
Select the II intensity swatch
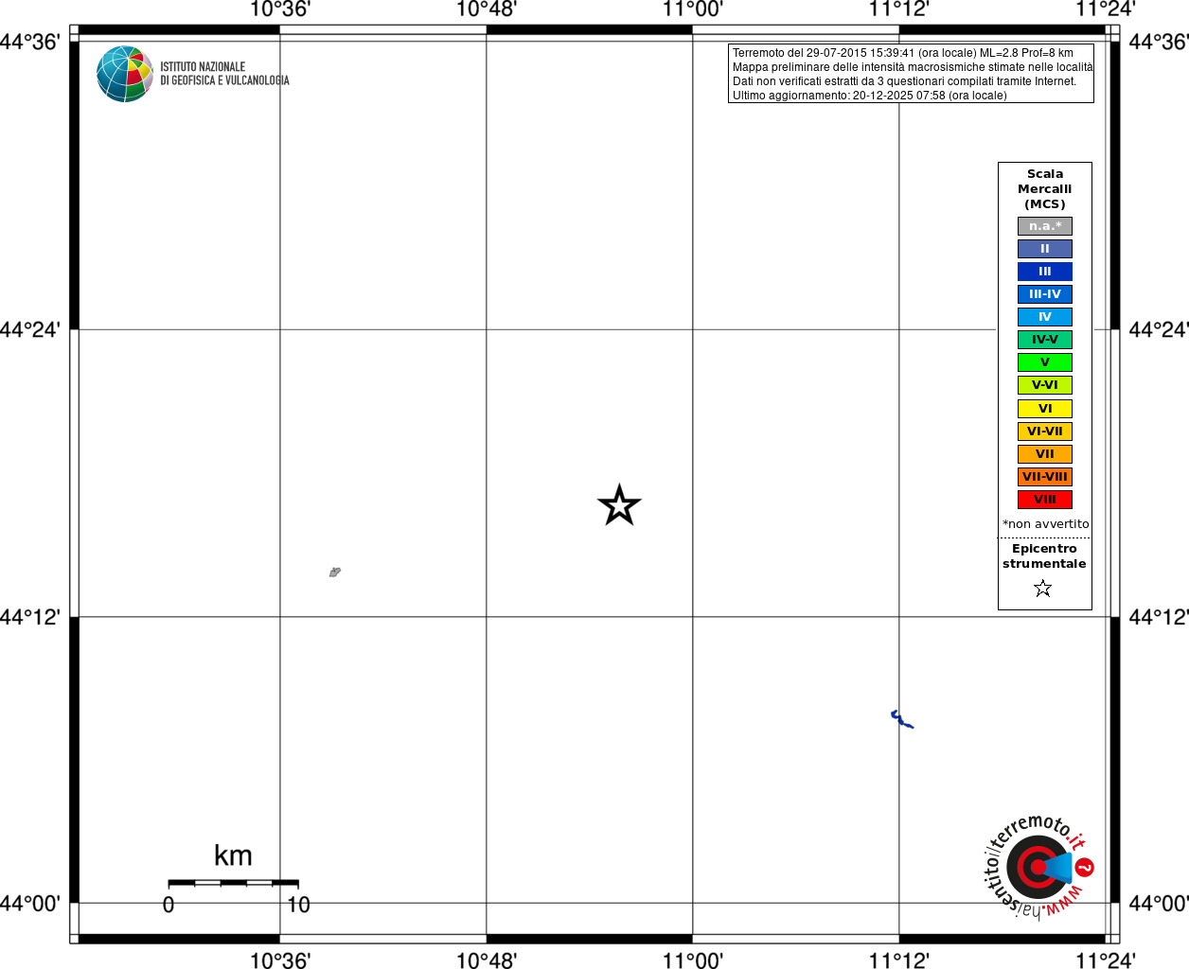click(1045, 249)
